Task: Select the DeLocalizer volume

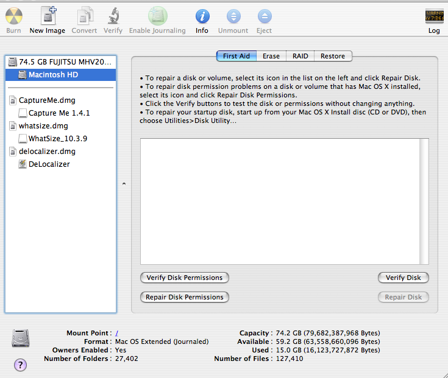Action: coord(60,164)
